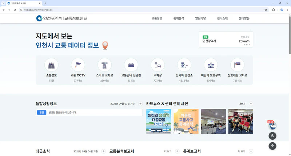Click the 인천광역시 28km/h speed card
Image resolution: width=291 pixels, height=156 pixels.
[226, 39]
